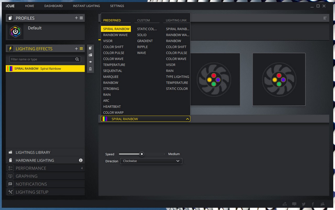Choose RIPPLE in the Custom column
Image resolution: width=335 pixels, height=210 pixels.
coord(142,47)
